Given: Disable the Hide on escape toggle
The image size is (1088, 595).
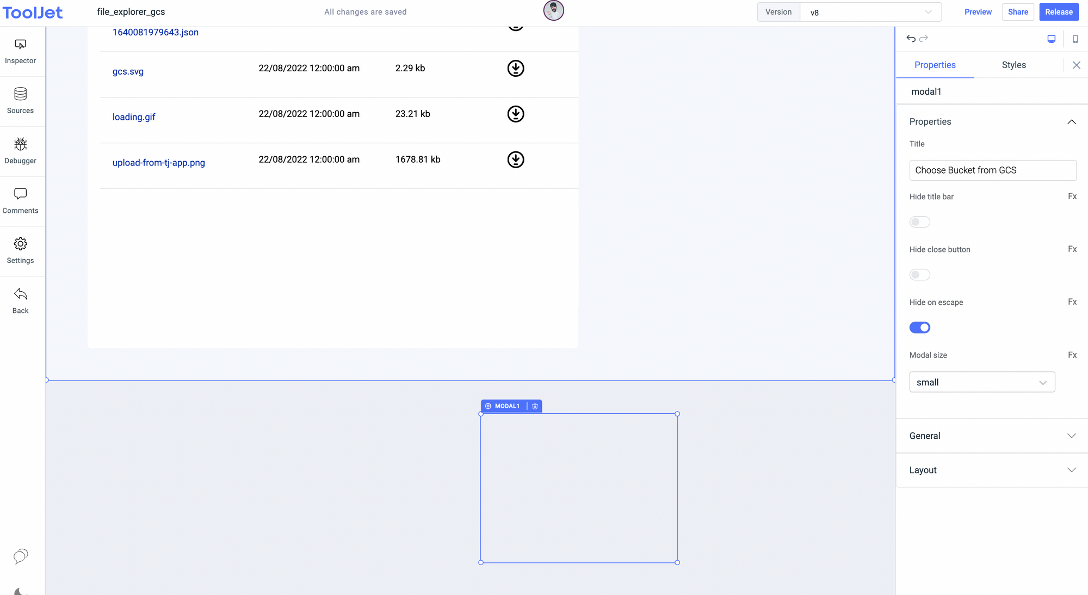Looking at the screenshot, I should [919, 327].
